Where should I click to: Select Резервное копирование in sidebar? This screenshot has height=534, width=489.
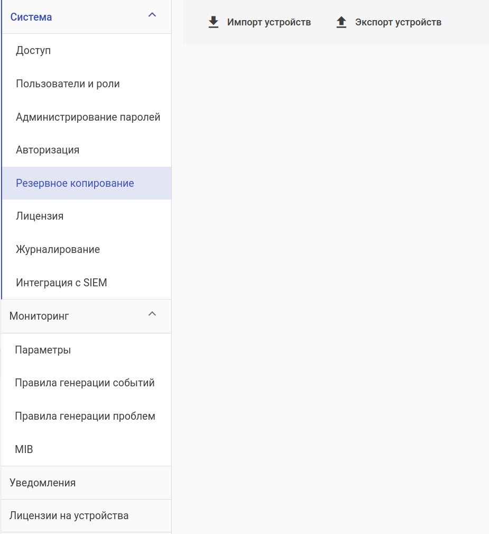point(75,183)
